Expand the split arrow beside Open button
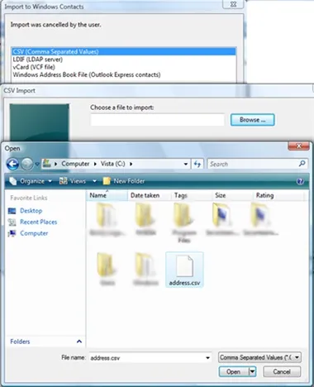The image size is (314, 387). point(252,372)
